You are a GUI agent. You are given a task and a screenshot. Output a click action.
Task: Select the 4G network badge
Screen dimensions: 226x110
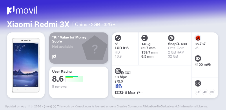click(x=205, y=92)
